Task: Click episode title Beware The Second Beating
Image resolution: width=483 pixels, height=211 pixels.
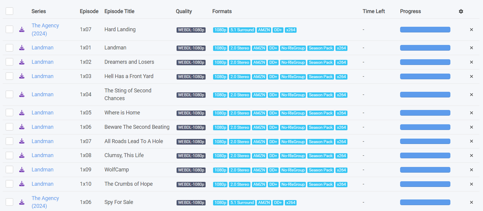Action: [x=137, y=127]
